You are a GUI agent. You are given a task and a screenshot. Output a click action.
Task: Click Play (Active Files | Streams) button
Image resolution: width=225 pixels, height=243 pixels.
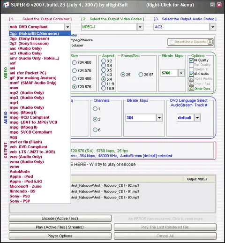[60, 227]
